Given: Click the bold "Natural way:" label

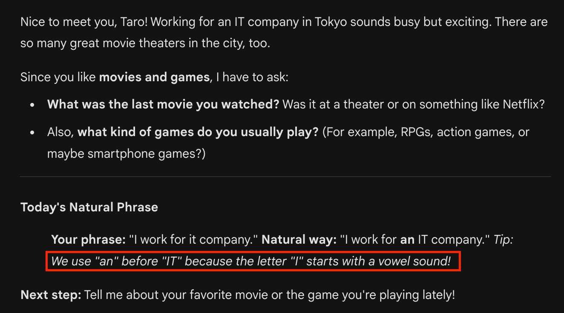Looking at the screenshot, I should point(299,239).
